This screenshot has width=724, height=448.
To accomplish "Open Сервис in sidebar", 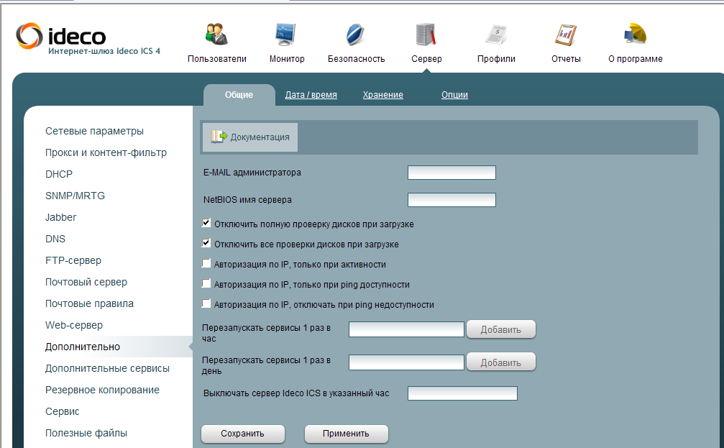I will [62, 411].
